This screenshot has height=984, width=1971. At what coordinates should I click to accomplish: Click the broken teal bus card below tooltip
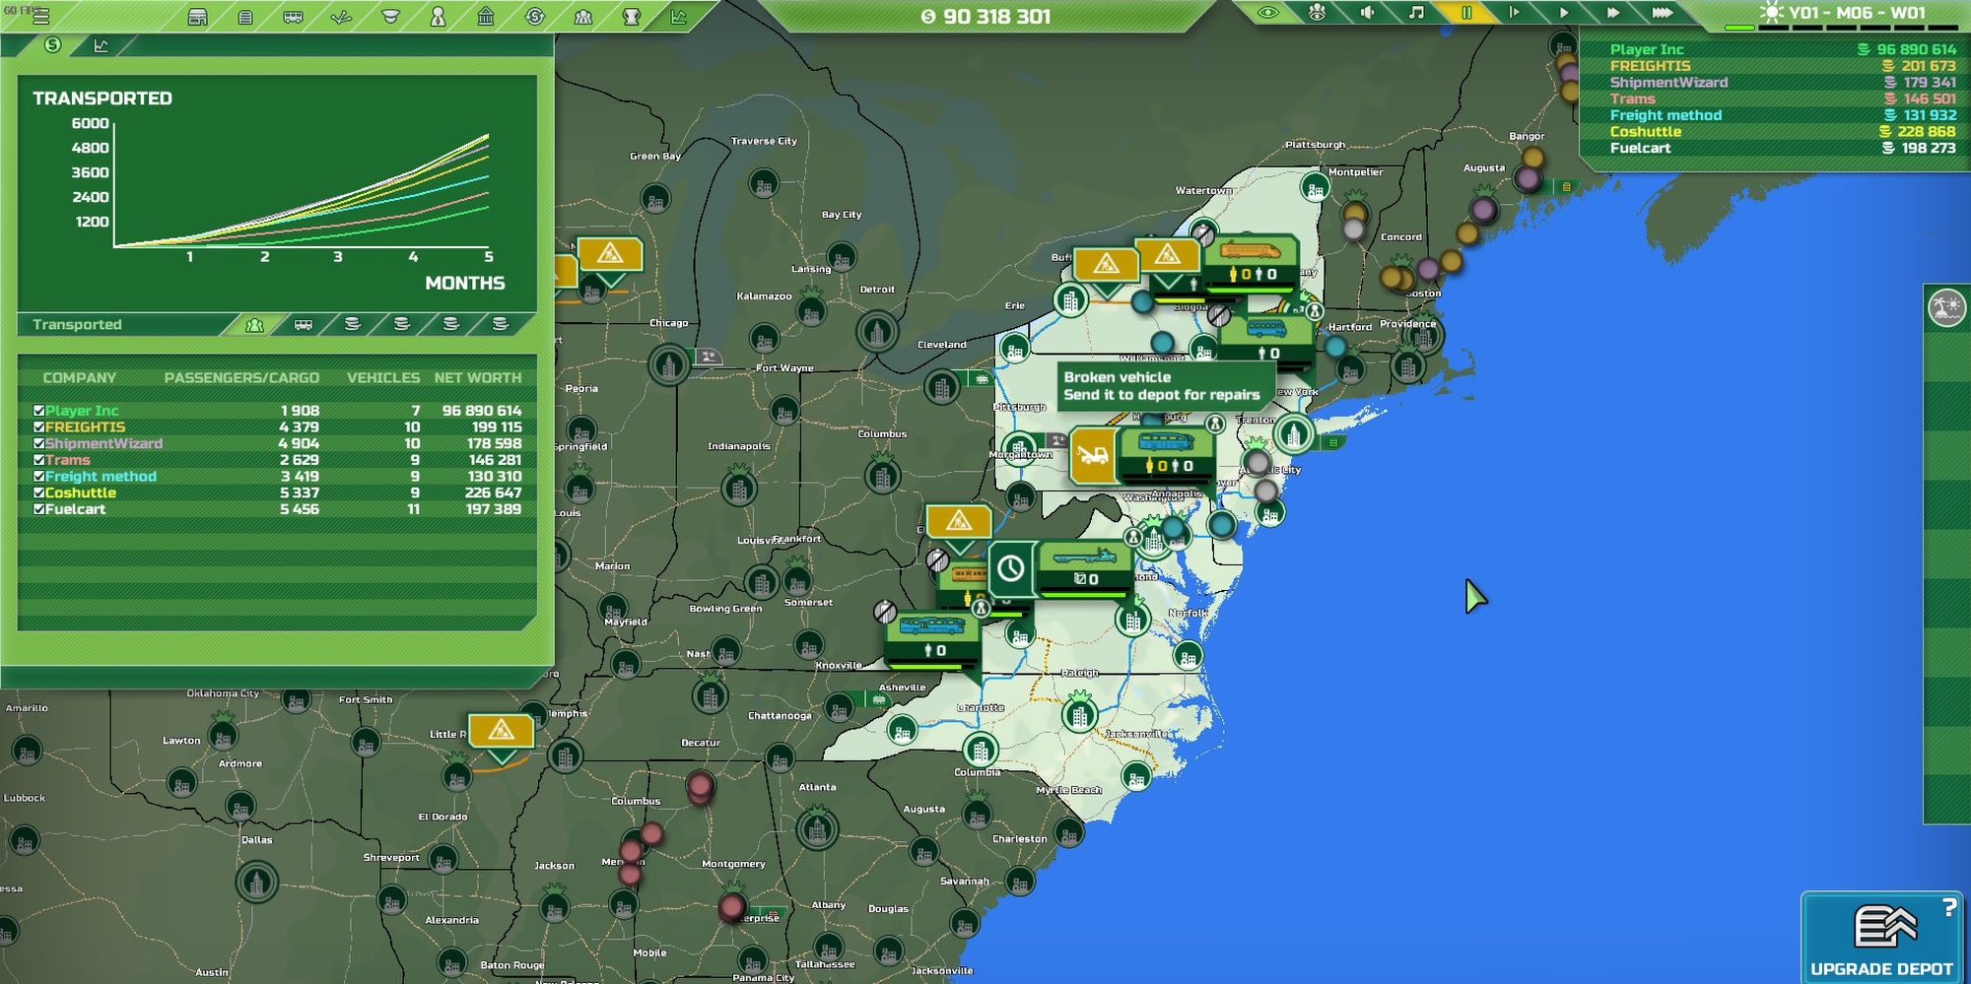pyautogui.click(x=1166, y=455)
